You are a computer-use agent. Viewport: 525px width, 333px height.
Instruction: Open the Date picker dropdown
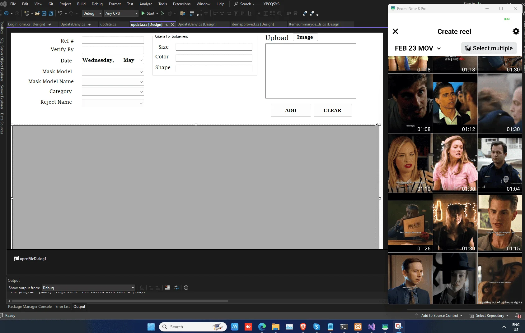coord(141,60)
